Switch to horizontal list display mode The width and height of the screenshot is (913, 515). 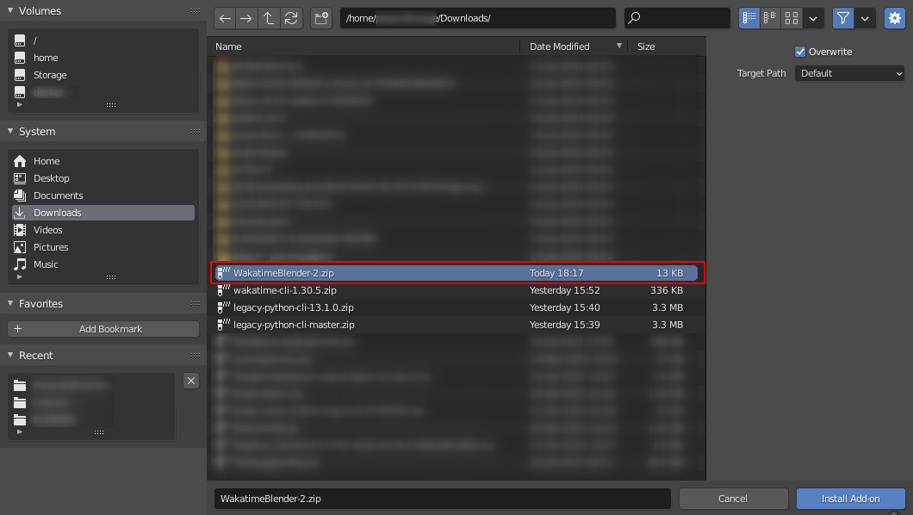[770, 18]
